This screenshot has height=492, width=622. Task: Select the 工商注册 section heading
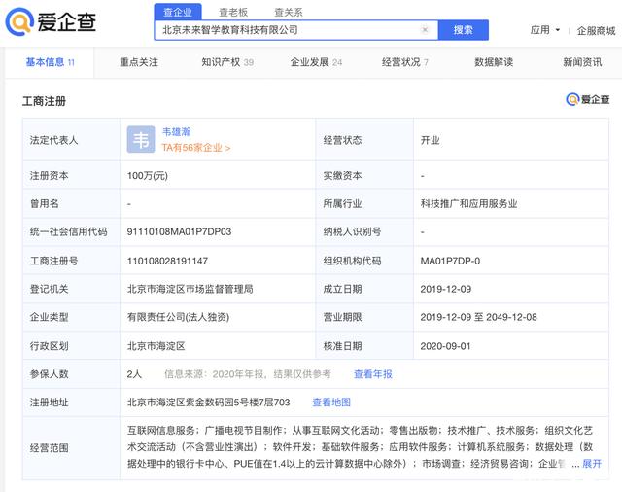(x=44, y=101)
